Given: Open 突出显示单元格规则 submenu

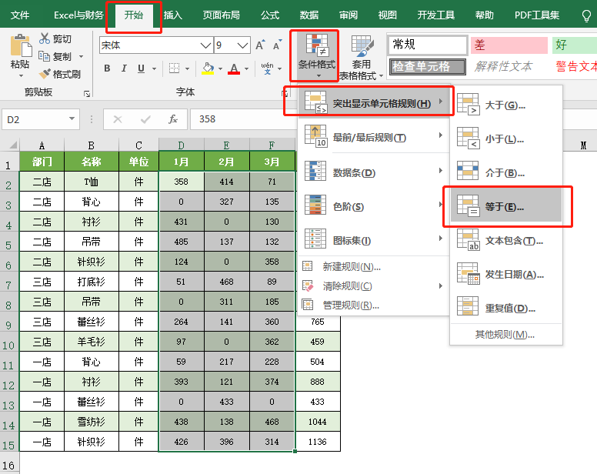Looking at the screenshot, I should (374, 102).
